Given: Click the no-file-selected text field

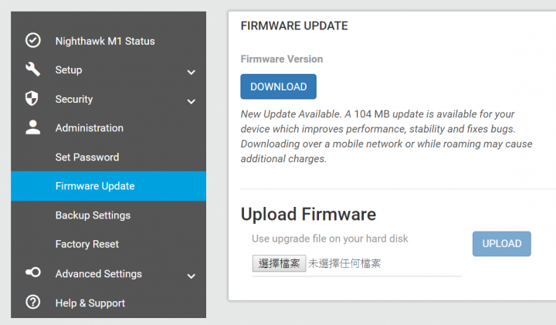Looking at the screenshot, I should pyautogui.click(x=344, y=263).
